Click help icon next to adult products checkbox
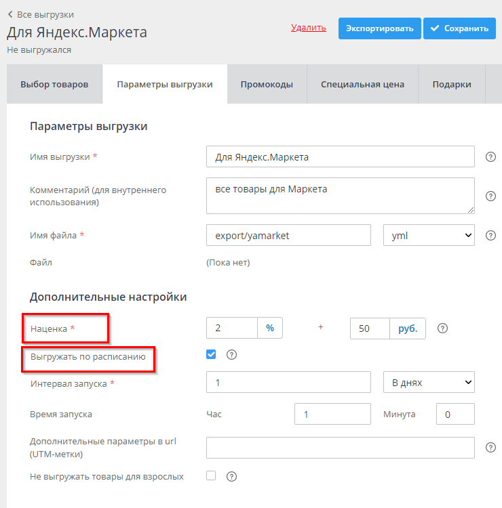 pos(231,476)
